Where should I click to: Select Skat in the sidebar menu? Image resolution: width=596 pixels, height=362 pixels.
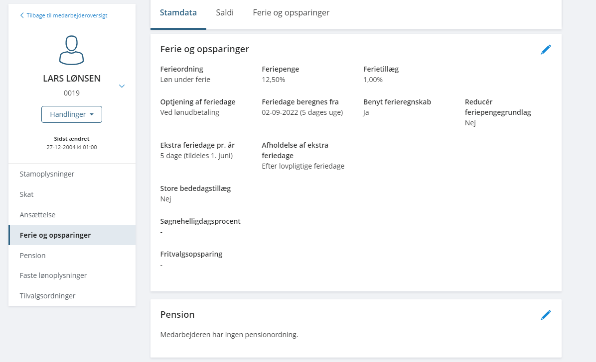27,194
